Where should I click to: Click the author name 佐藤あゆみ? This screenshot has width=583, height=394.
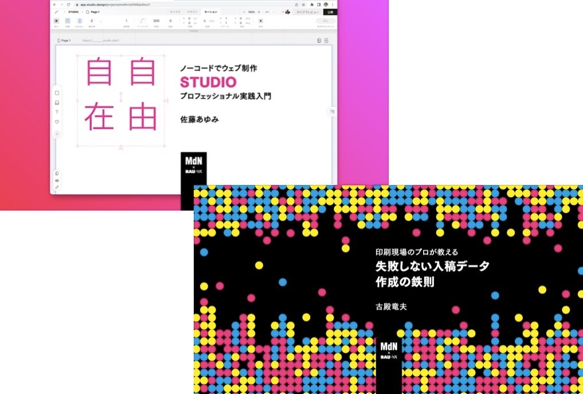[199, 120]
